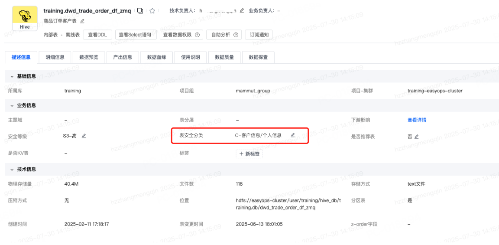Open the 数据血缘 tab
Viewport: 499px width, 245px height.
[x=159, y=57]
